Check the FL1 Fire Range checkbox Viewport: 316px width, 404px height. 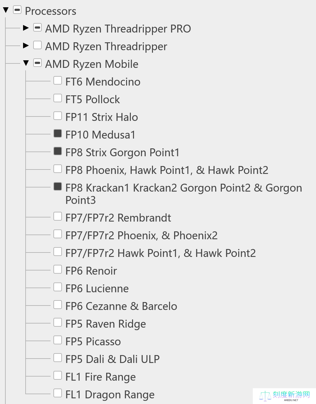coord(58,375)
